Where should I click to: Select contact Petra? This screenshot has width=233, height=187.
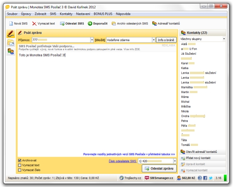click(184, 121)
